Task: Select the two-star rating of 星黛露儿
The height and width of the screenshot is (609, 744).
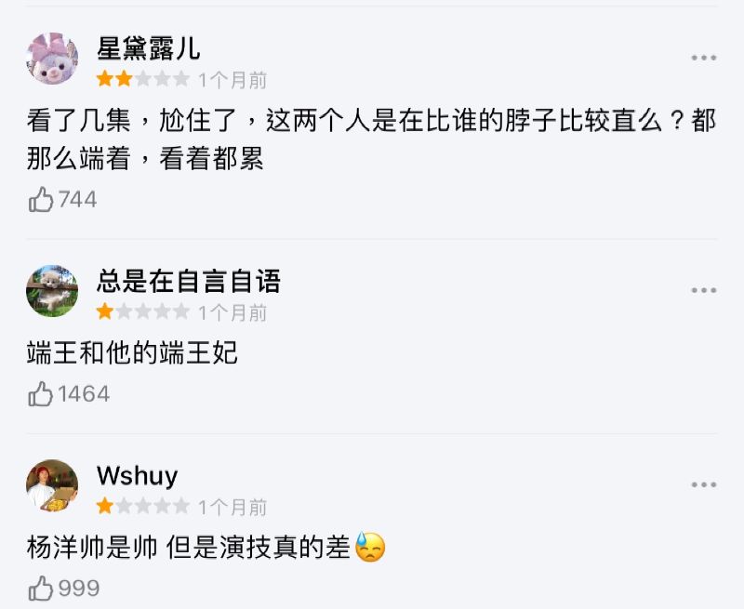Action: click(x=143, y=79)
